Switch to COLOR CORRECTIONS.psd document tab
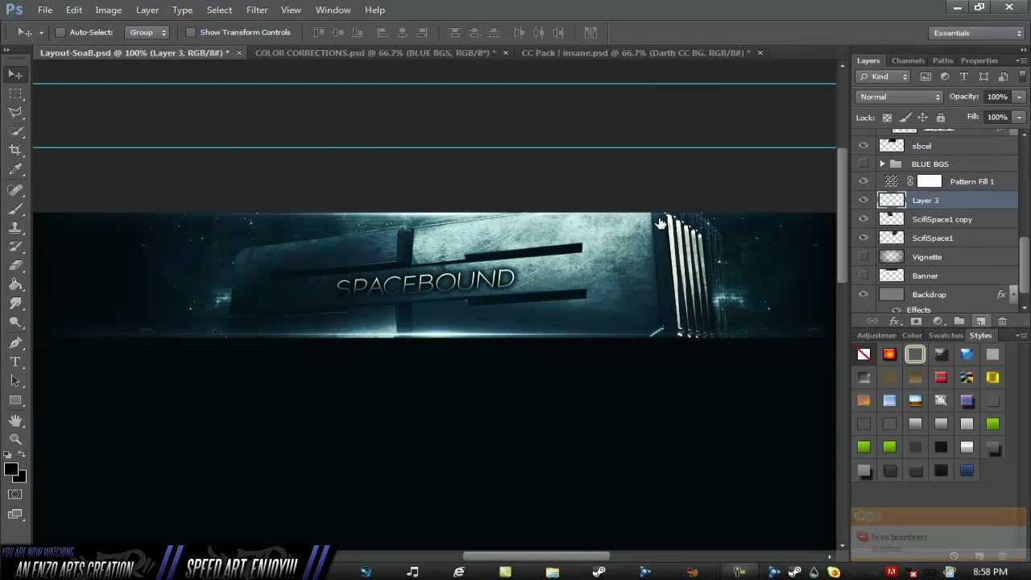This screenshot has width=1031, height=580. click(375, 52)
